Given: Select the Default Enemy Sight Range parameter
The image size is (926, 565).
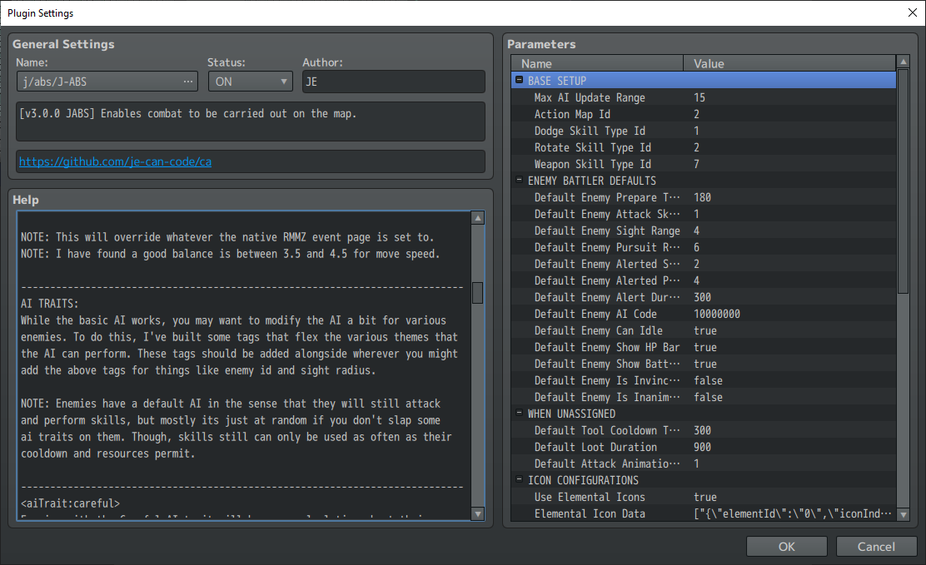Looking at the screenshot, I should [704, 230].
